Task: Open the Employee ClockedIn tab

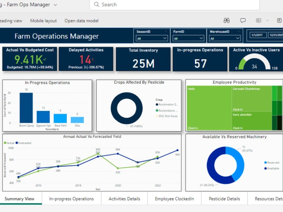Action: coord(174,199)
